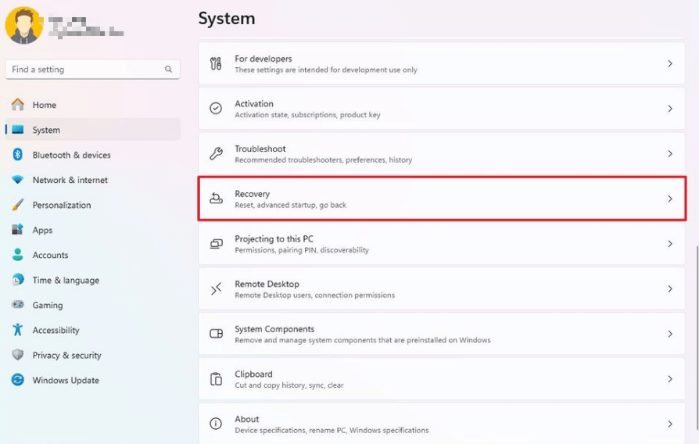Click the For developers icon
The image size is (699, 444).
coord(216,64)
